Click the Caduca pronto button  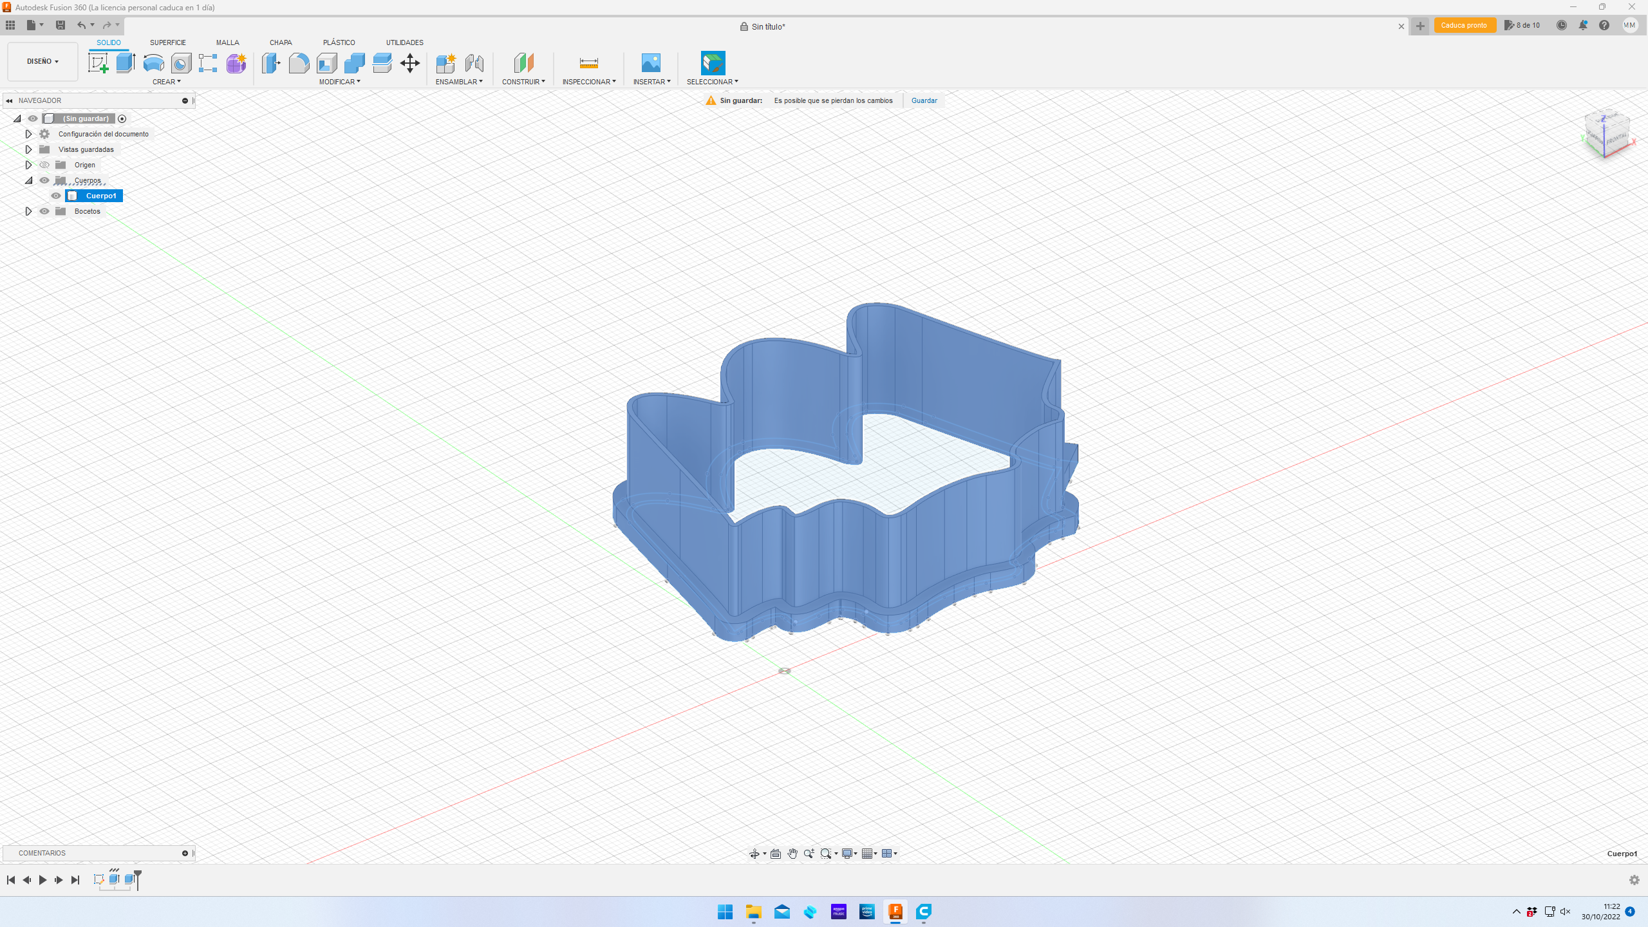1464,26
